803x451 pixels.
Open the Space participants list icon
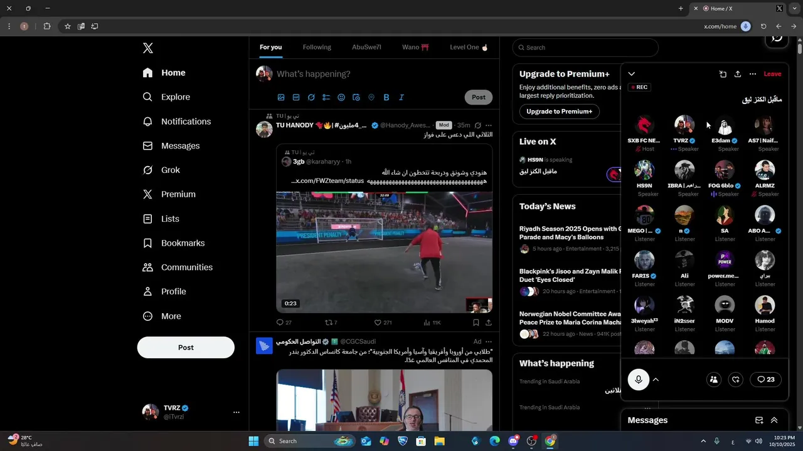point(713,380)
